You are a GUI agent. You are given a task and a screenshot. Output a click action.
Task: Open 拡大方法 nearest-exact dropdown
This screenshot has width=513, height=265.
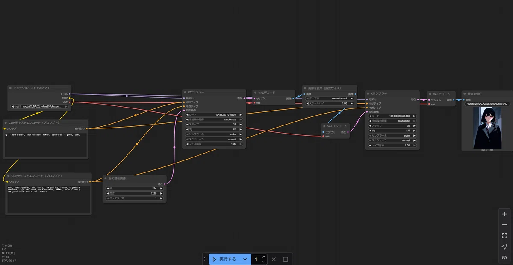pyautogui.click(x=330, y=98)
